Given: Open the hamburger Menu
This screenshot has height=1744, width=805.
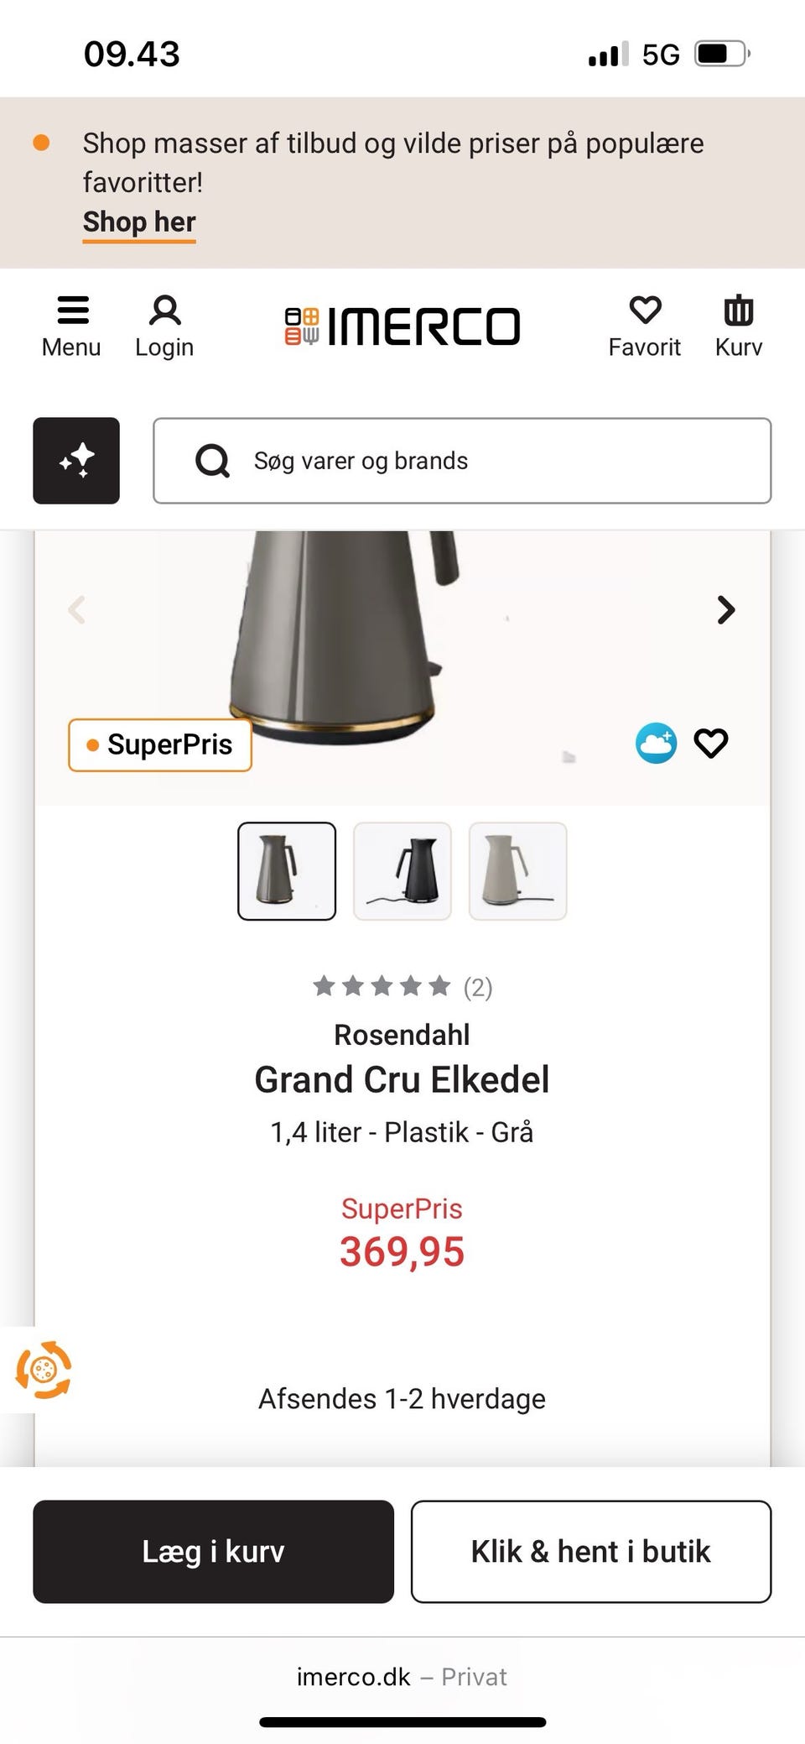Looking at the screenshot, I should click(71, 326).
